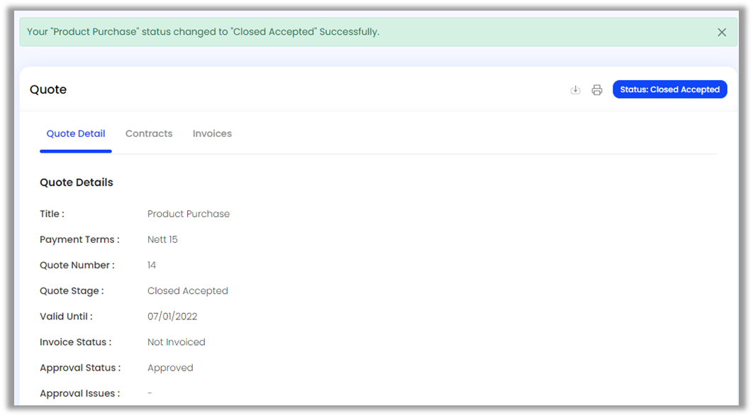Click the Quote page heading
This screenshot has height=416, width=753.
pos(48,89)
